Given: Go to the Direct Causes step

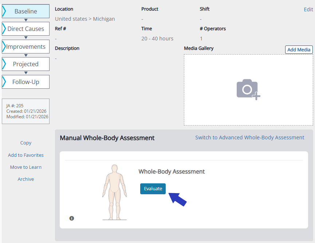Looking at the screenshot, I should point(26,29).
